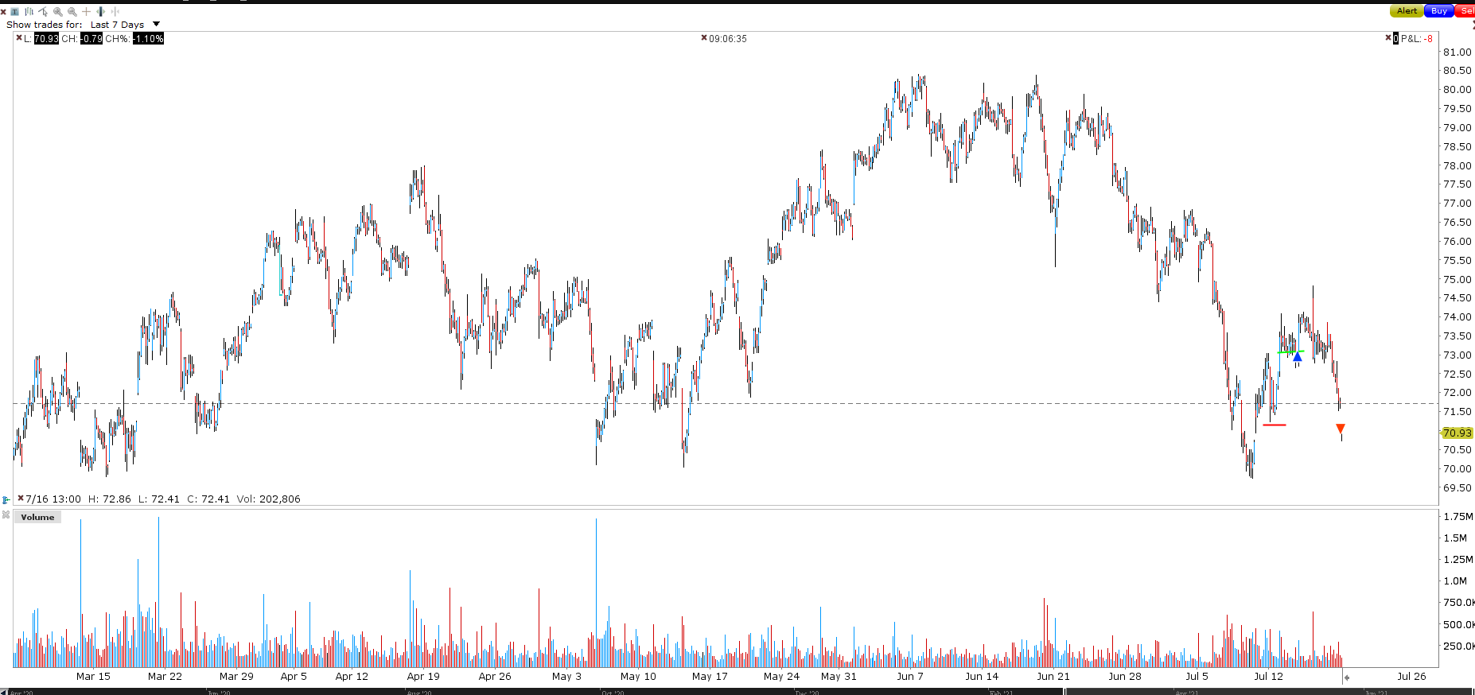Close the toolbar with red X

coord(3,12)
